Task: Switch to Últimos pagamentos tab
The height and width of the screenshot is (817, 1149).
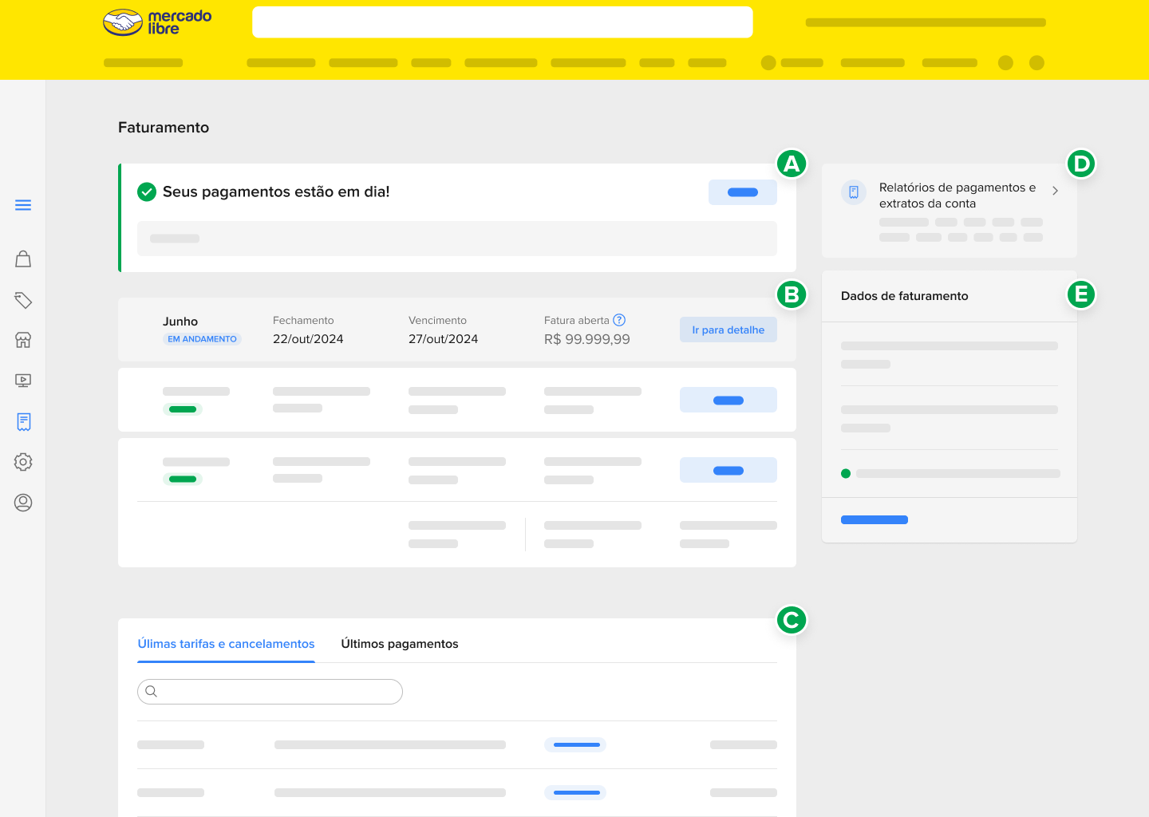Action: coord(400,644)
